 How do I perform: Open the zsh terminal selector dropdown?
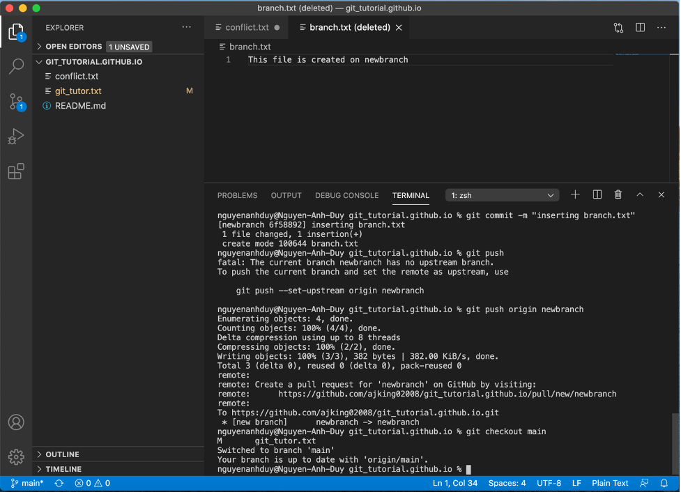(x=502, y=195)
